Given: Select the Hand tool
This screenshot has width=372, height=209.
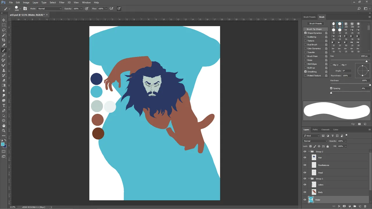Looking at the screenshot, I should 4,126.
